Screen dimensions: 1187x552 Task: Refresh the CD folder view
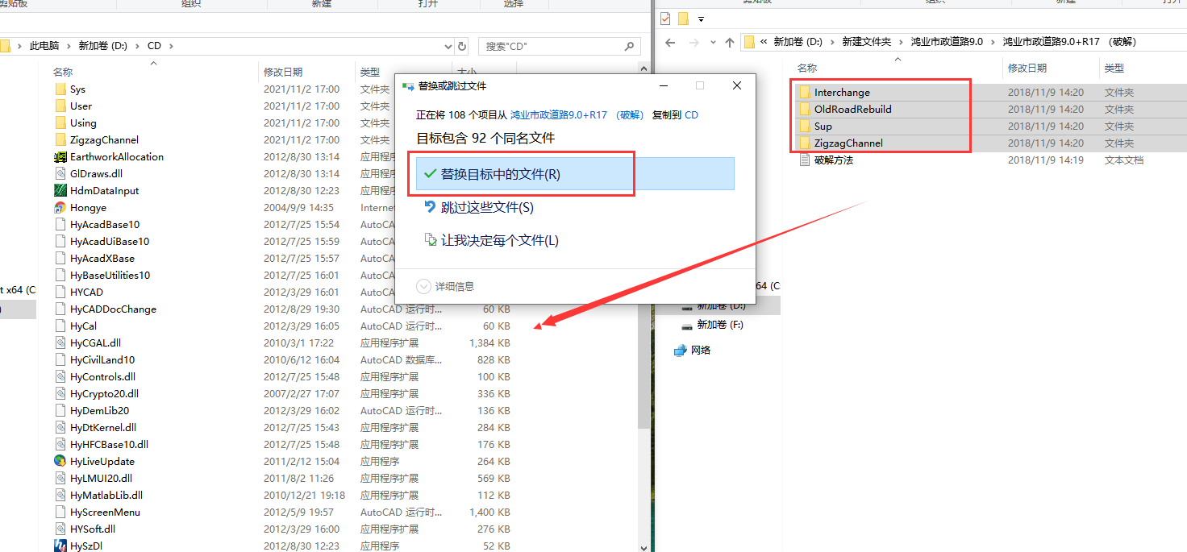pyautogui.click(x=461, y=46)
